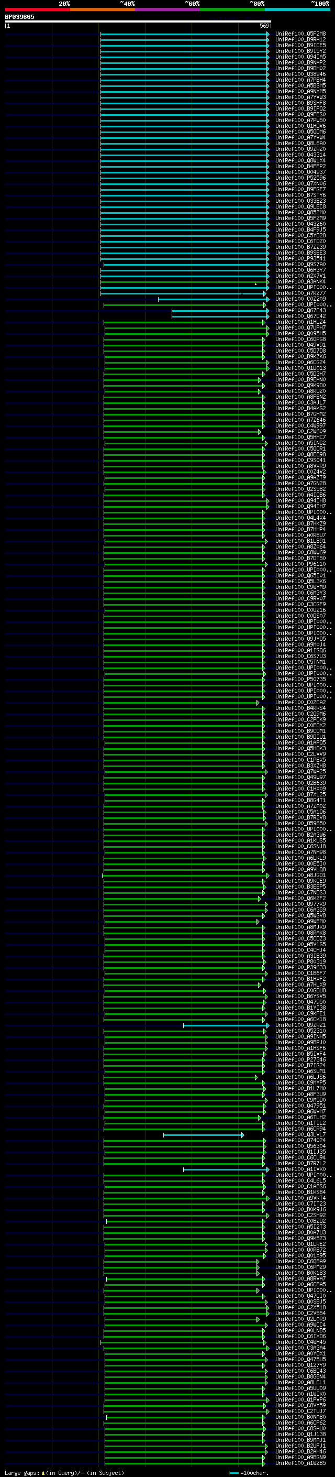Select the UniRef100_C9KFE1 label

[x=300, y=1013]
